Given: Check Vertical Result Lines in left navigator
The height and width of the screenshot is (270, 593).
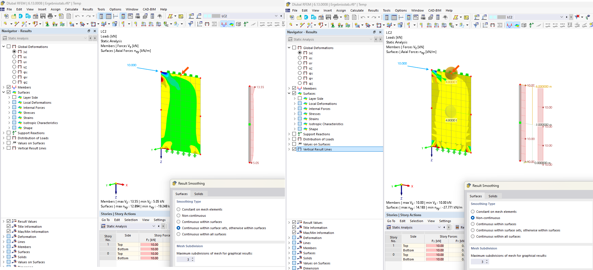Looking at the screenshot, I should pos(9,148).
